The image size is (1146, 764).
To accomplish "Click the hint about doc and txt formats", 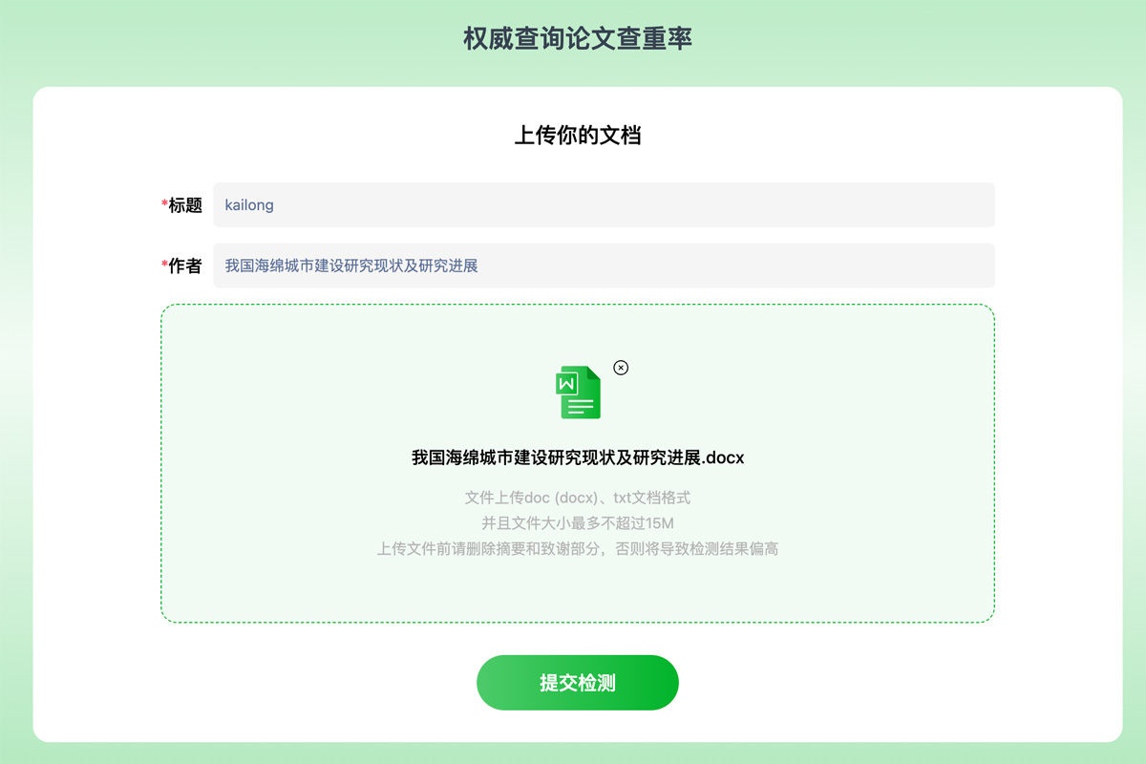I will (577, 498).
